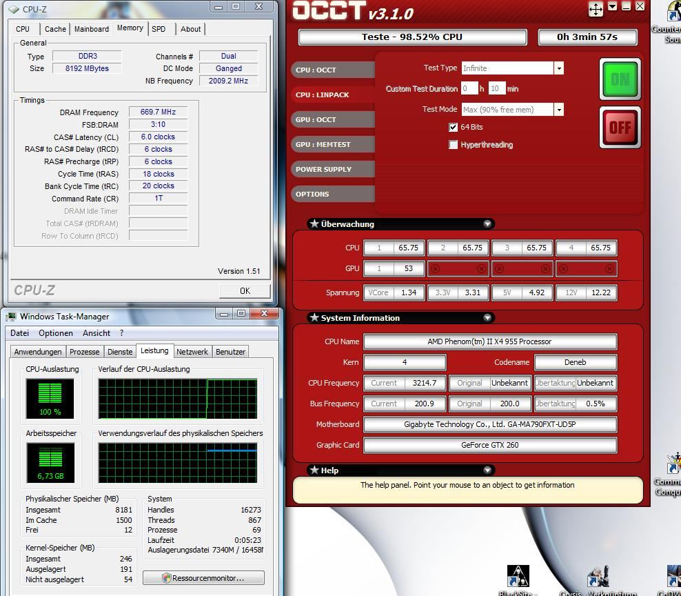Click DRAM Frequency 669.7 MHz value
The height and width of the screenshot is (596, 681).
158,112
